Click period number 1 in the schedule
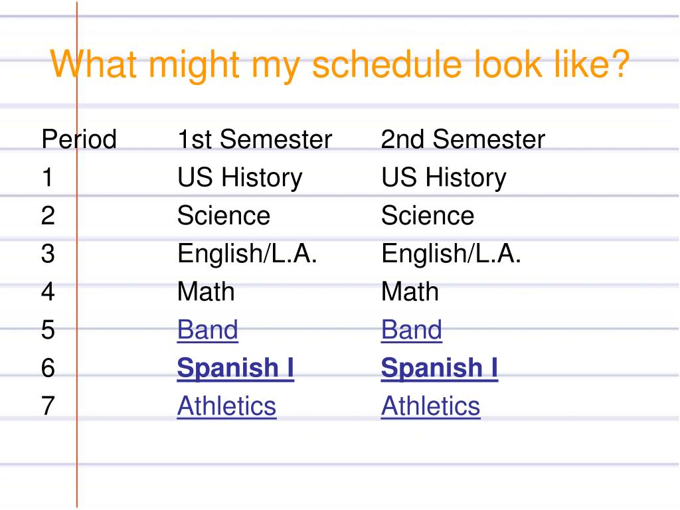Viewport: 680px width, 510px height. (x=48, y=177)
